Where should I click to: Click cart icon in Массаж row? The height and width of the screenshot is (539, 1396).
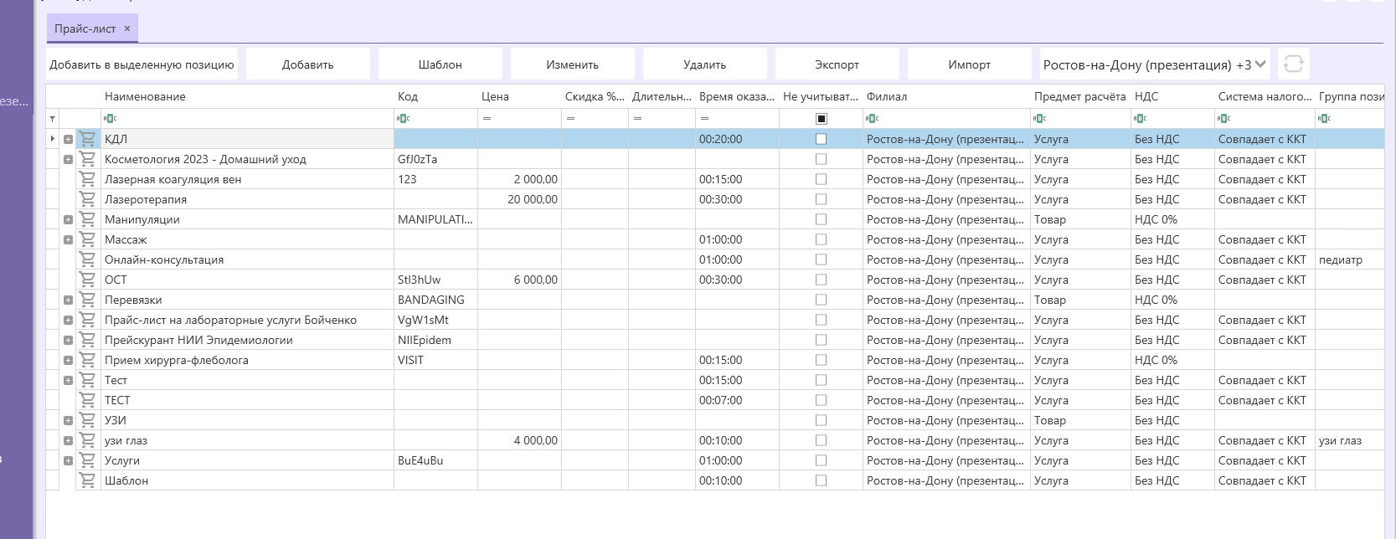pos(87,239)
